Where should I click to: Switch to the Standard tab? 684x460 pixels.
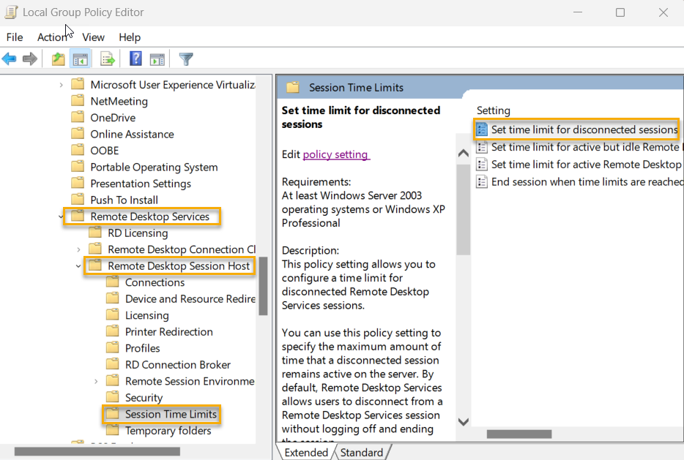coord(361,453)
